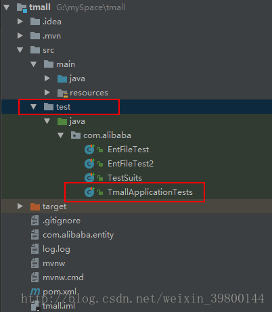This screenshot has height=312, width=272.
Task: Collapse the src folder
Action: pos(20,50)
